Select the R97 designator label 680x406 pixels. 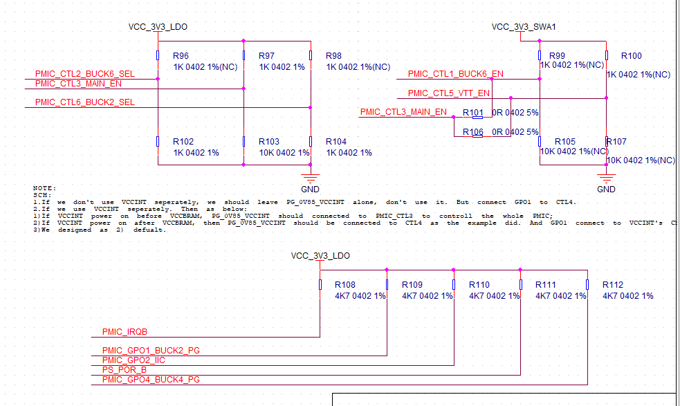(266, 56)
